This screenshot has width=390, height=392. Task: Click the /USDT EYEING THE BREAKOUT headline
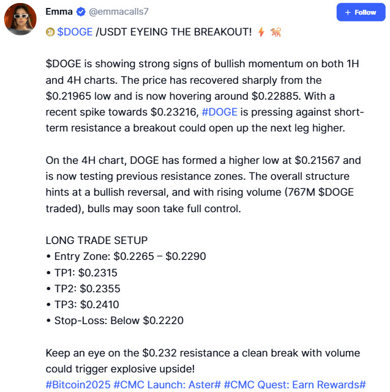pyautogui.click(x=174, y=32)
